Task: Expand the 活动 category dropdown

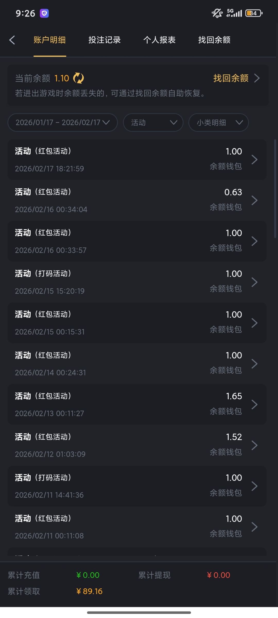Action: point(153,123)
